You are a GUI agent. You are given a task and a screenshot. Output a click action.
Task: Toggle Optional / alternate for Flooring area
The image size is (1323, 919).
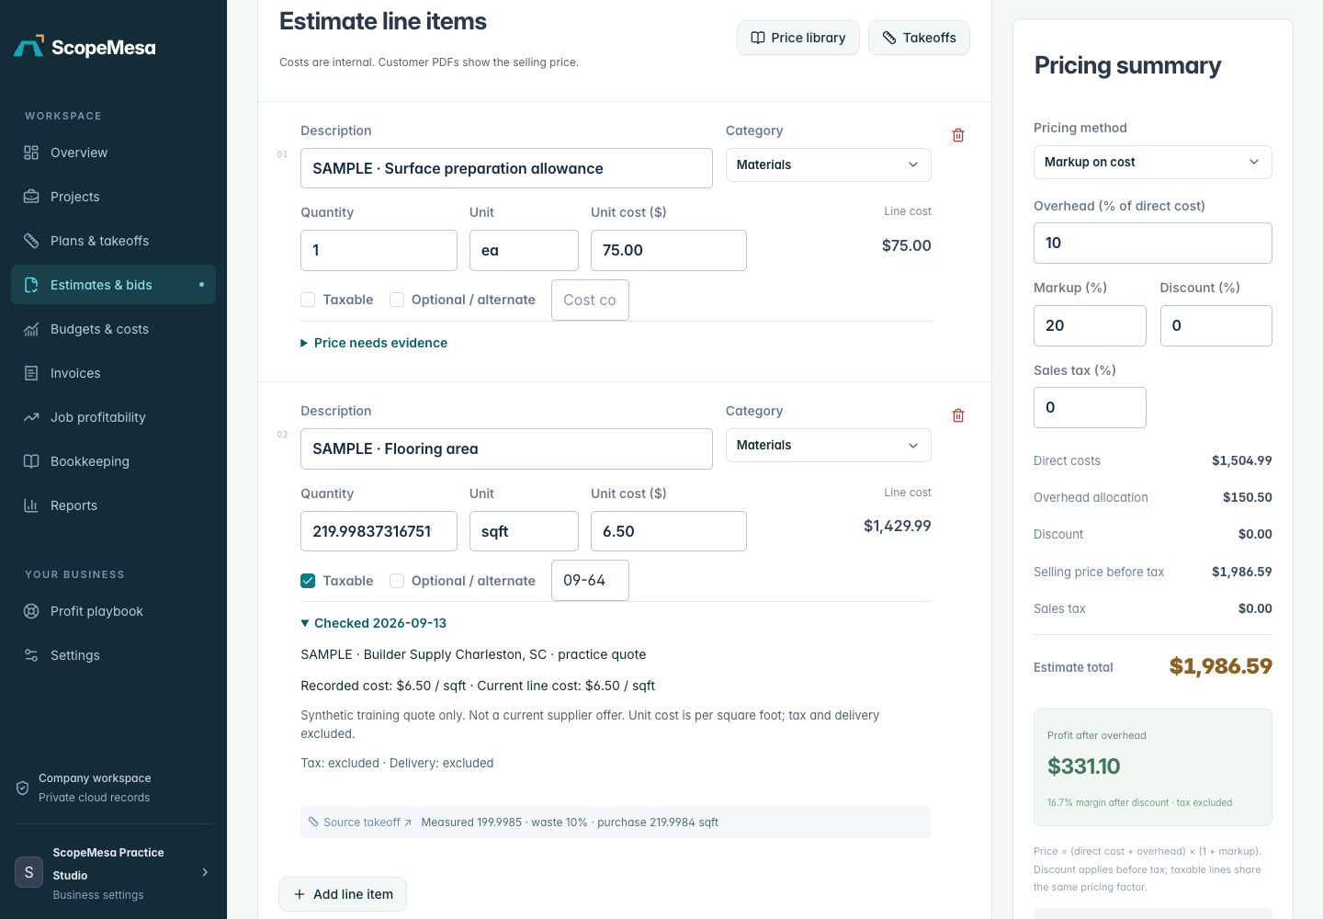coord(397,581)
